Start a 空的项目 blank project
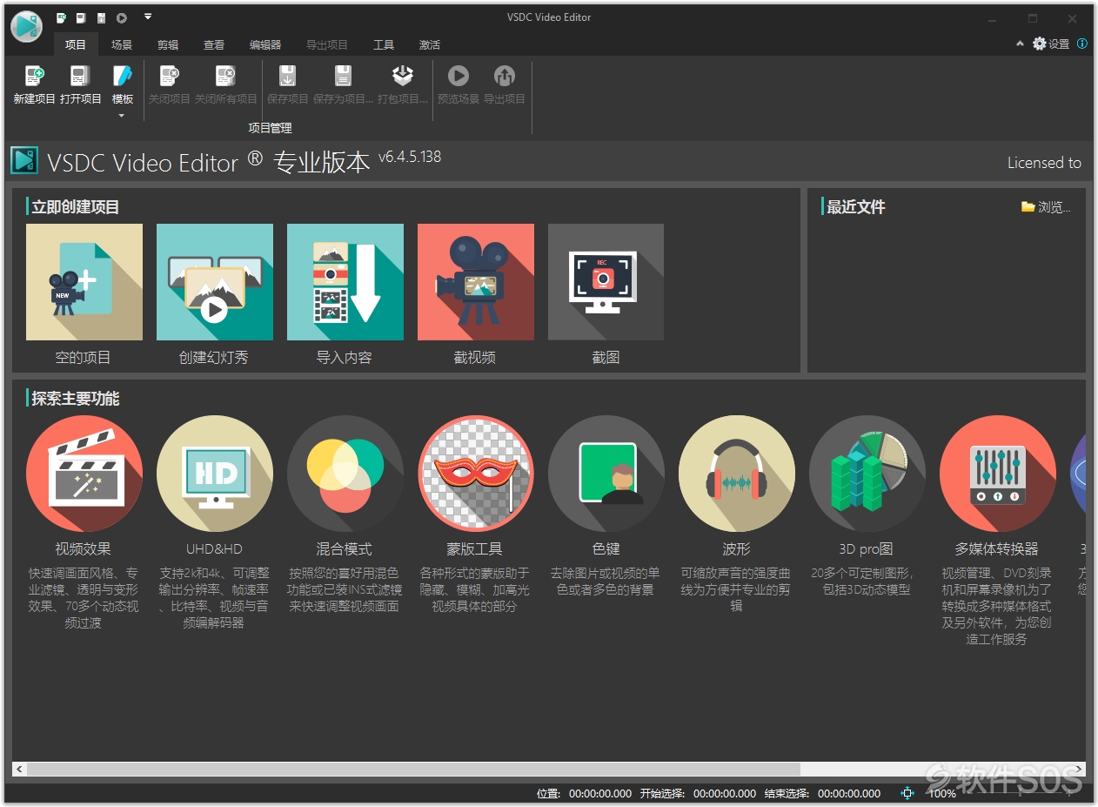Image resolution: width=1098 pixels, height=807 pixels. tap(84, 282)
